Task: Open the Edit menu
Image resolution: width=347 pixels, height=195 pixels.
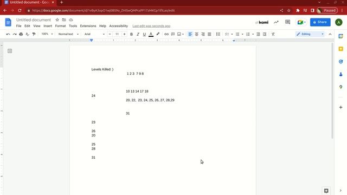Action: [x=27, y=26]
